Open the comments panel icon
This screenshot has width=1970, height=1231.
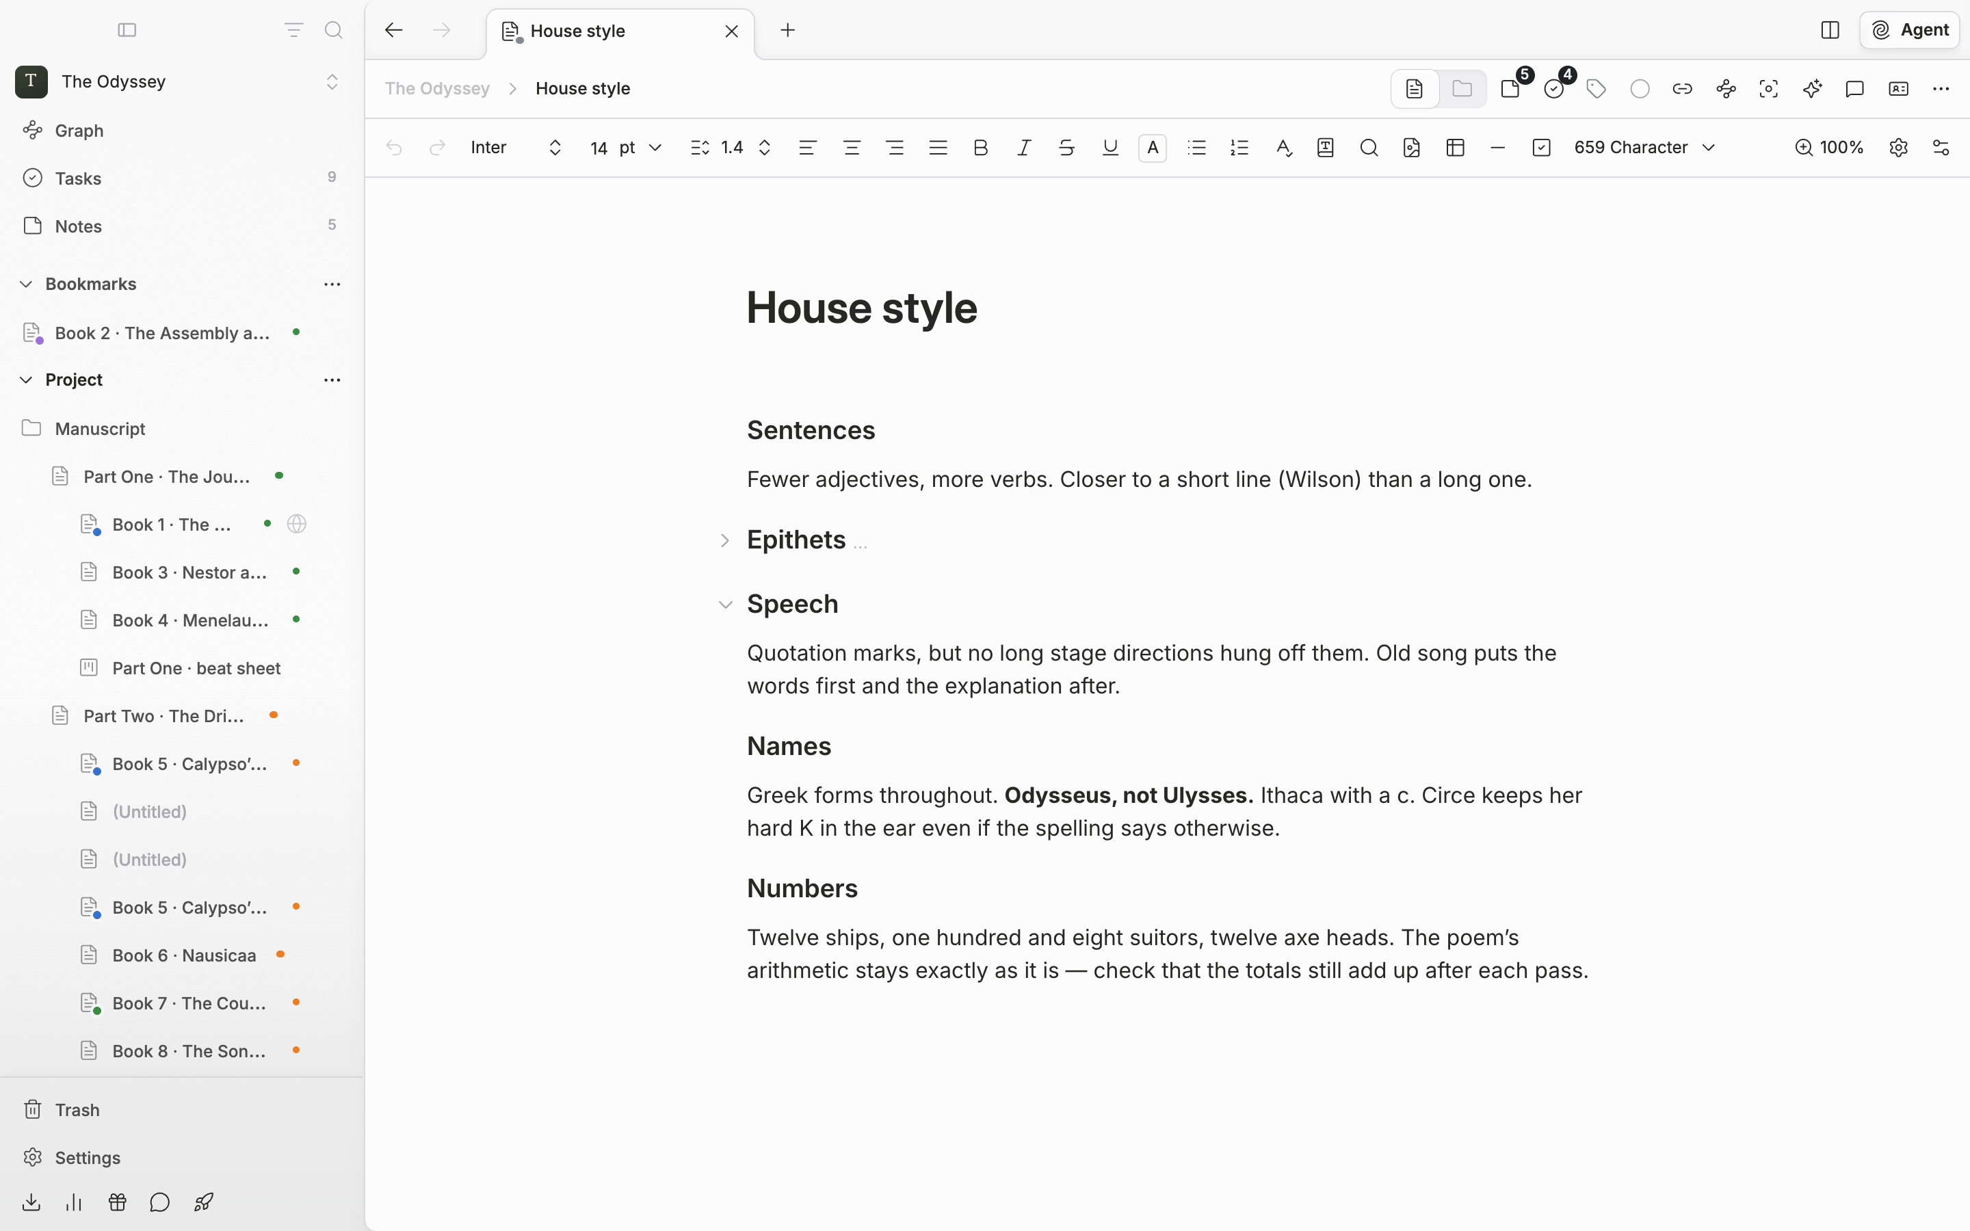[1855, 89]
